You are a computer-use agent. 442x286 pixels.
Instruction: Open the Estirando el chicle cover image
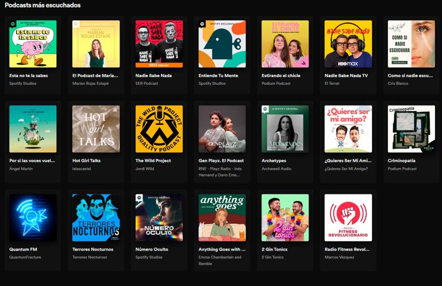[285, 44]
